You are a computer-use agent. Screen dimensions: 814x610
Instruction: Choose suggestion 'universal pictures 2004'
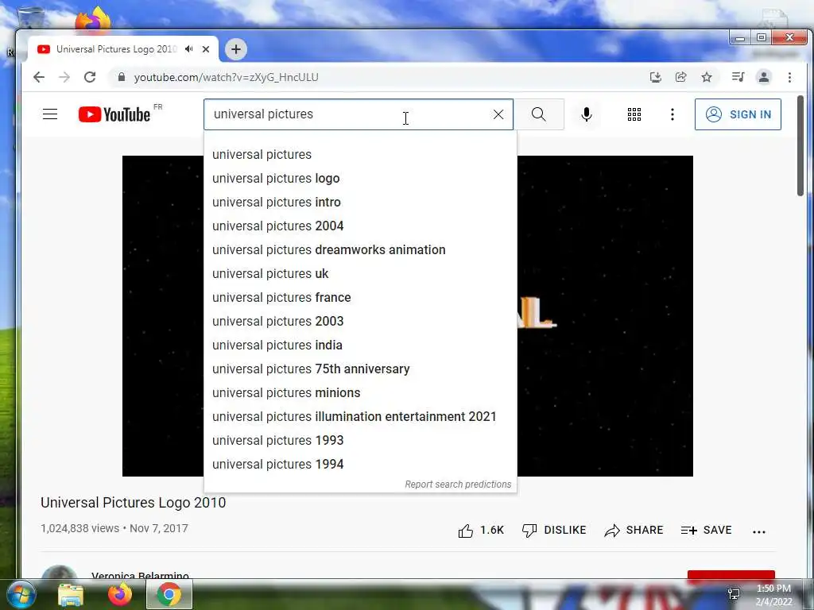point(360,226)
